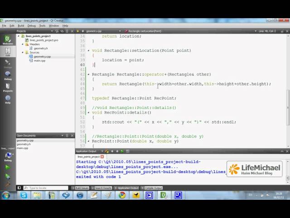Fold the RecPoint::Point constructor at line 56
The height and width of the screenshot is (218, 290).
(88, 141)
